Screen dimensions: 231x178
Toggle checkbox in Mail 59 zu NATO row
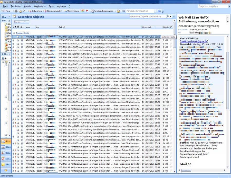pos(22,51)
